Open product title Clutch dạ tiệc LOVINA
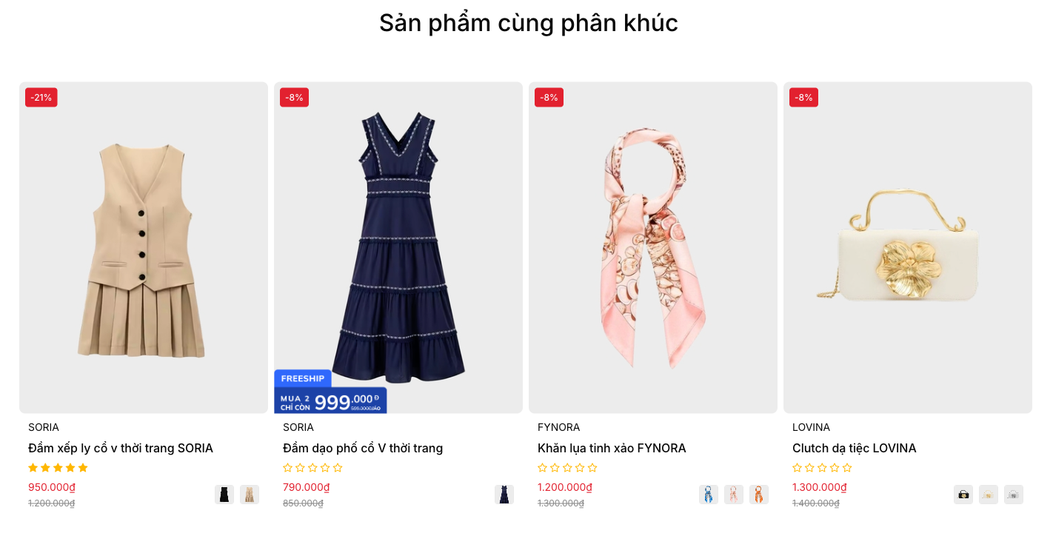Image resolution: width=1053 pixels, height=536 pixels. (855, 448)
